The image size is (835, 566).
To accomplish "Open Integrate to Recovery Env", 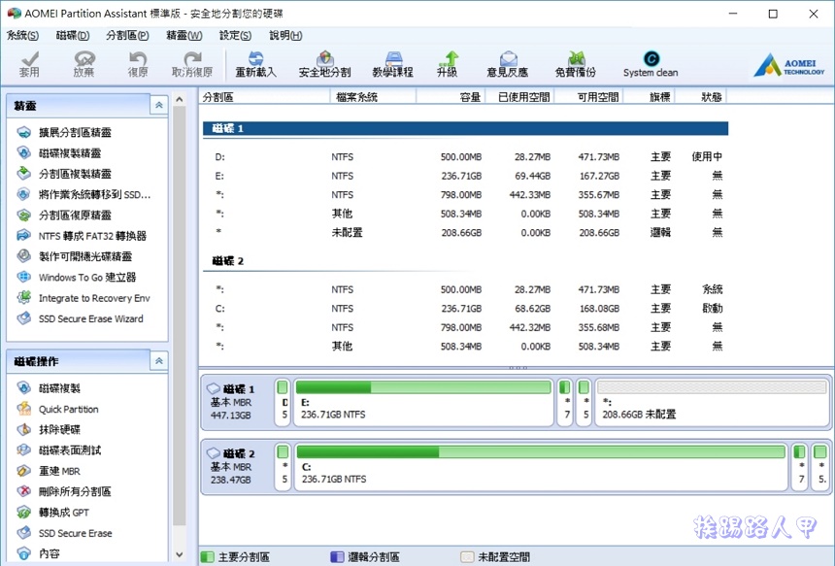I will pos(83,298).
